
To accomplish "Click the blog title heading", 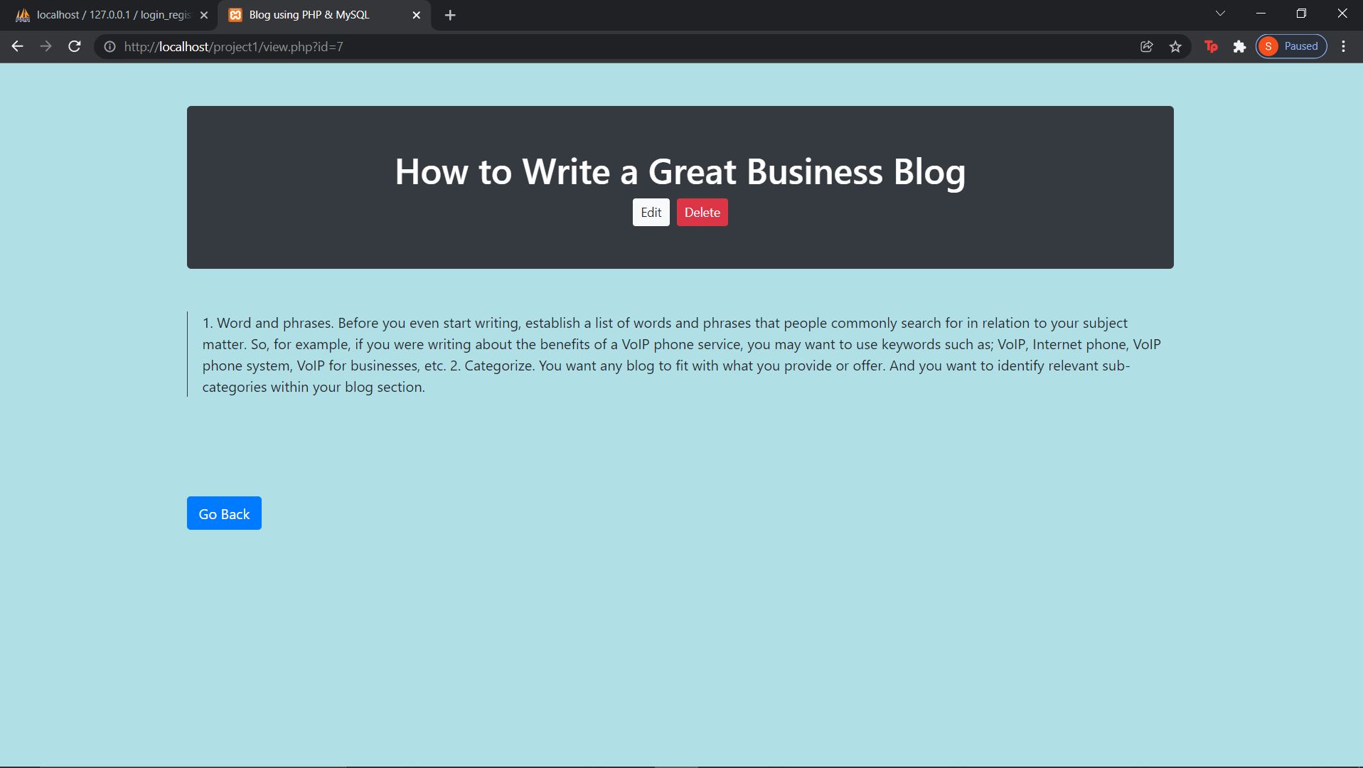I will point(680,171).
